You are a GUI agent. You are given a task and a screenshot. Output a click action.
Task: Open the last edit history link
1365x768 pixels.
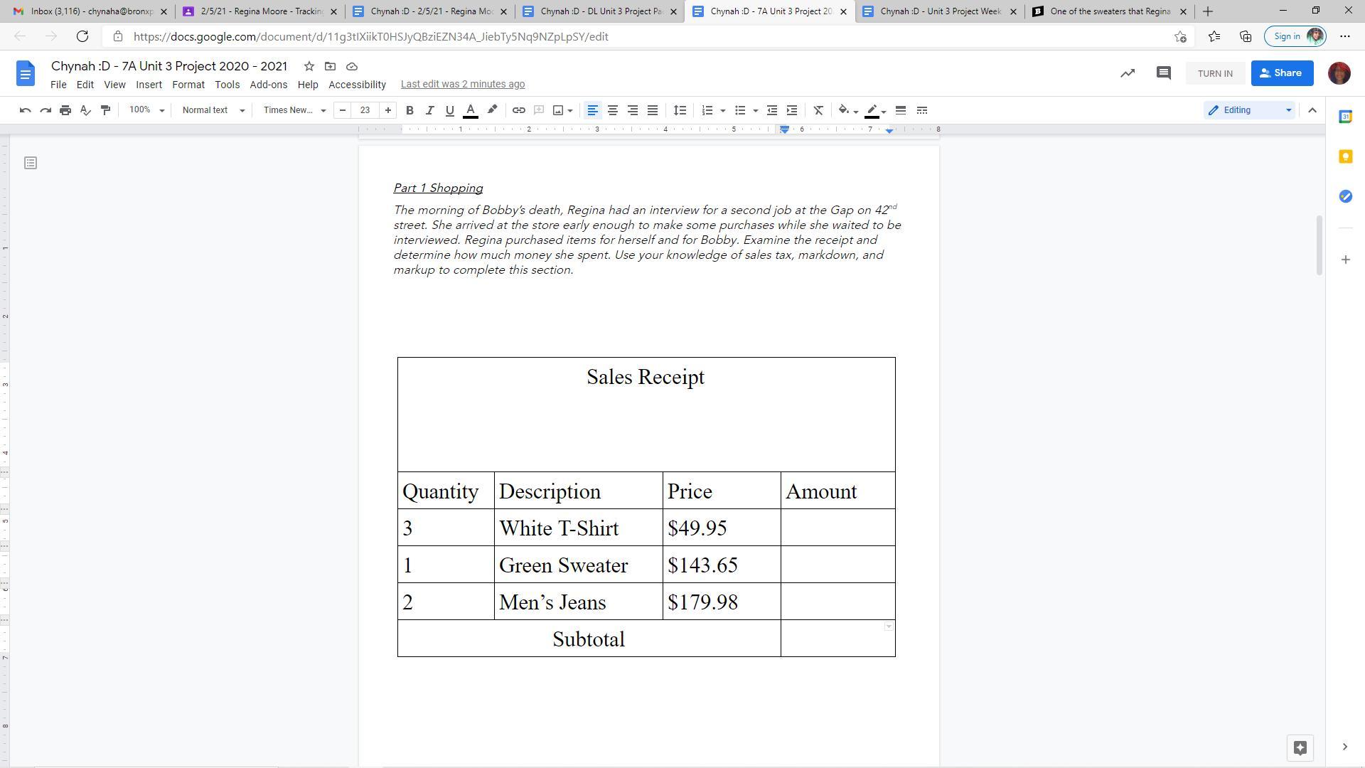tap(462, 84)
